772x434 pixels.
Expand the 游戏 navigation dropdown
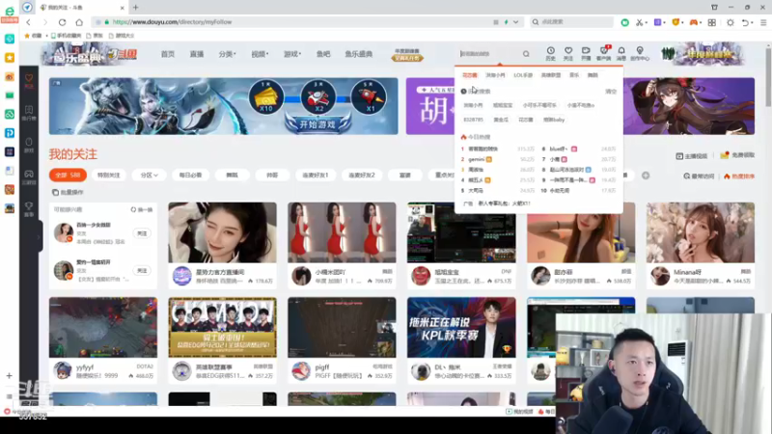point(292,54)
